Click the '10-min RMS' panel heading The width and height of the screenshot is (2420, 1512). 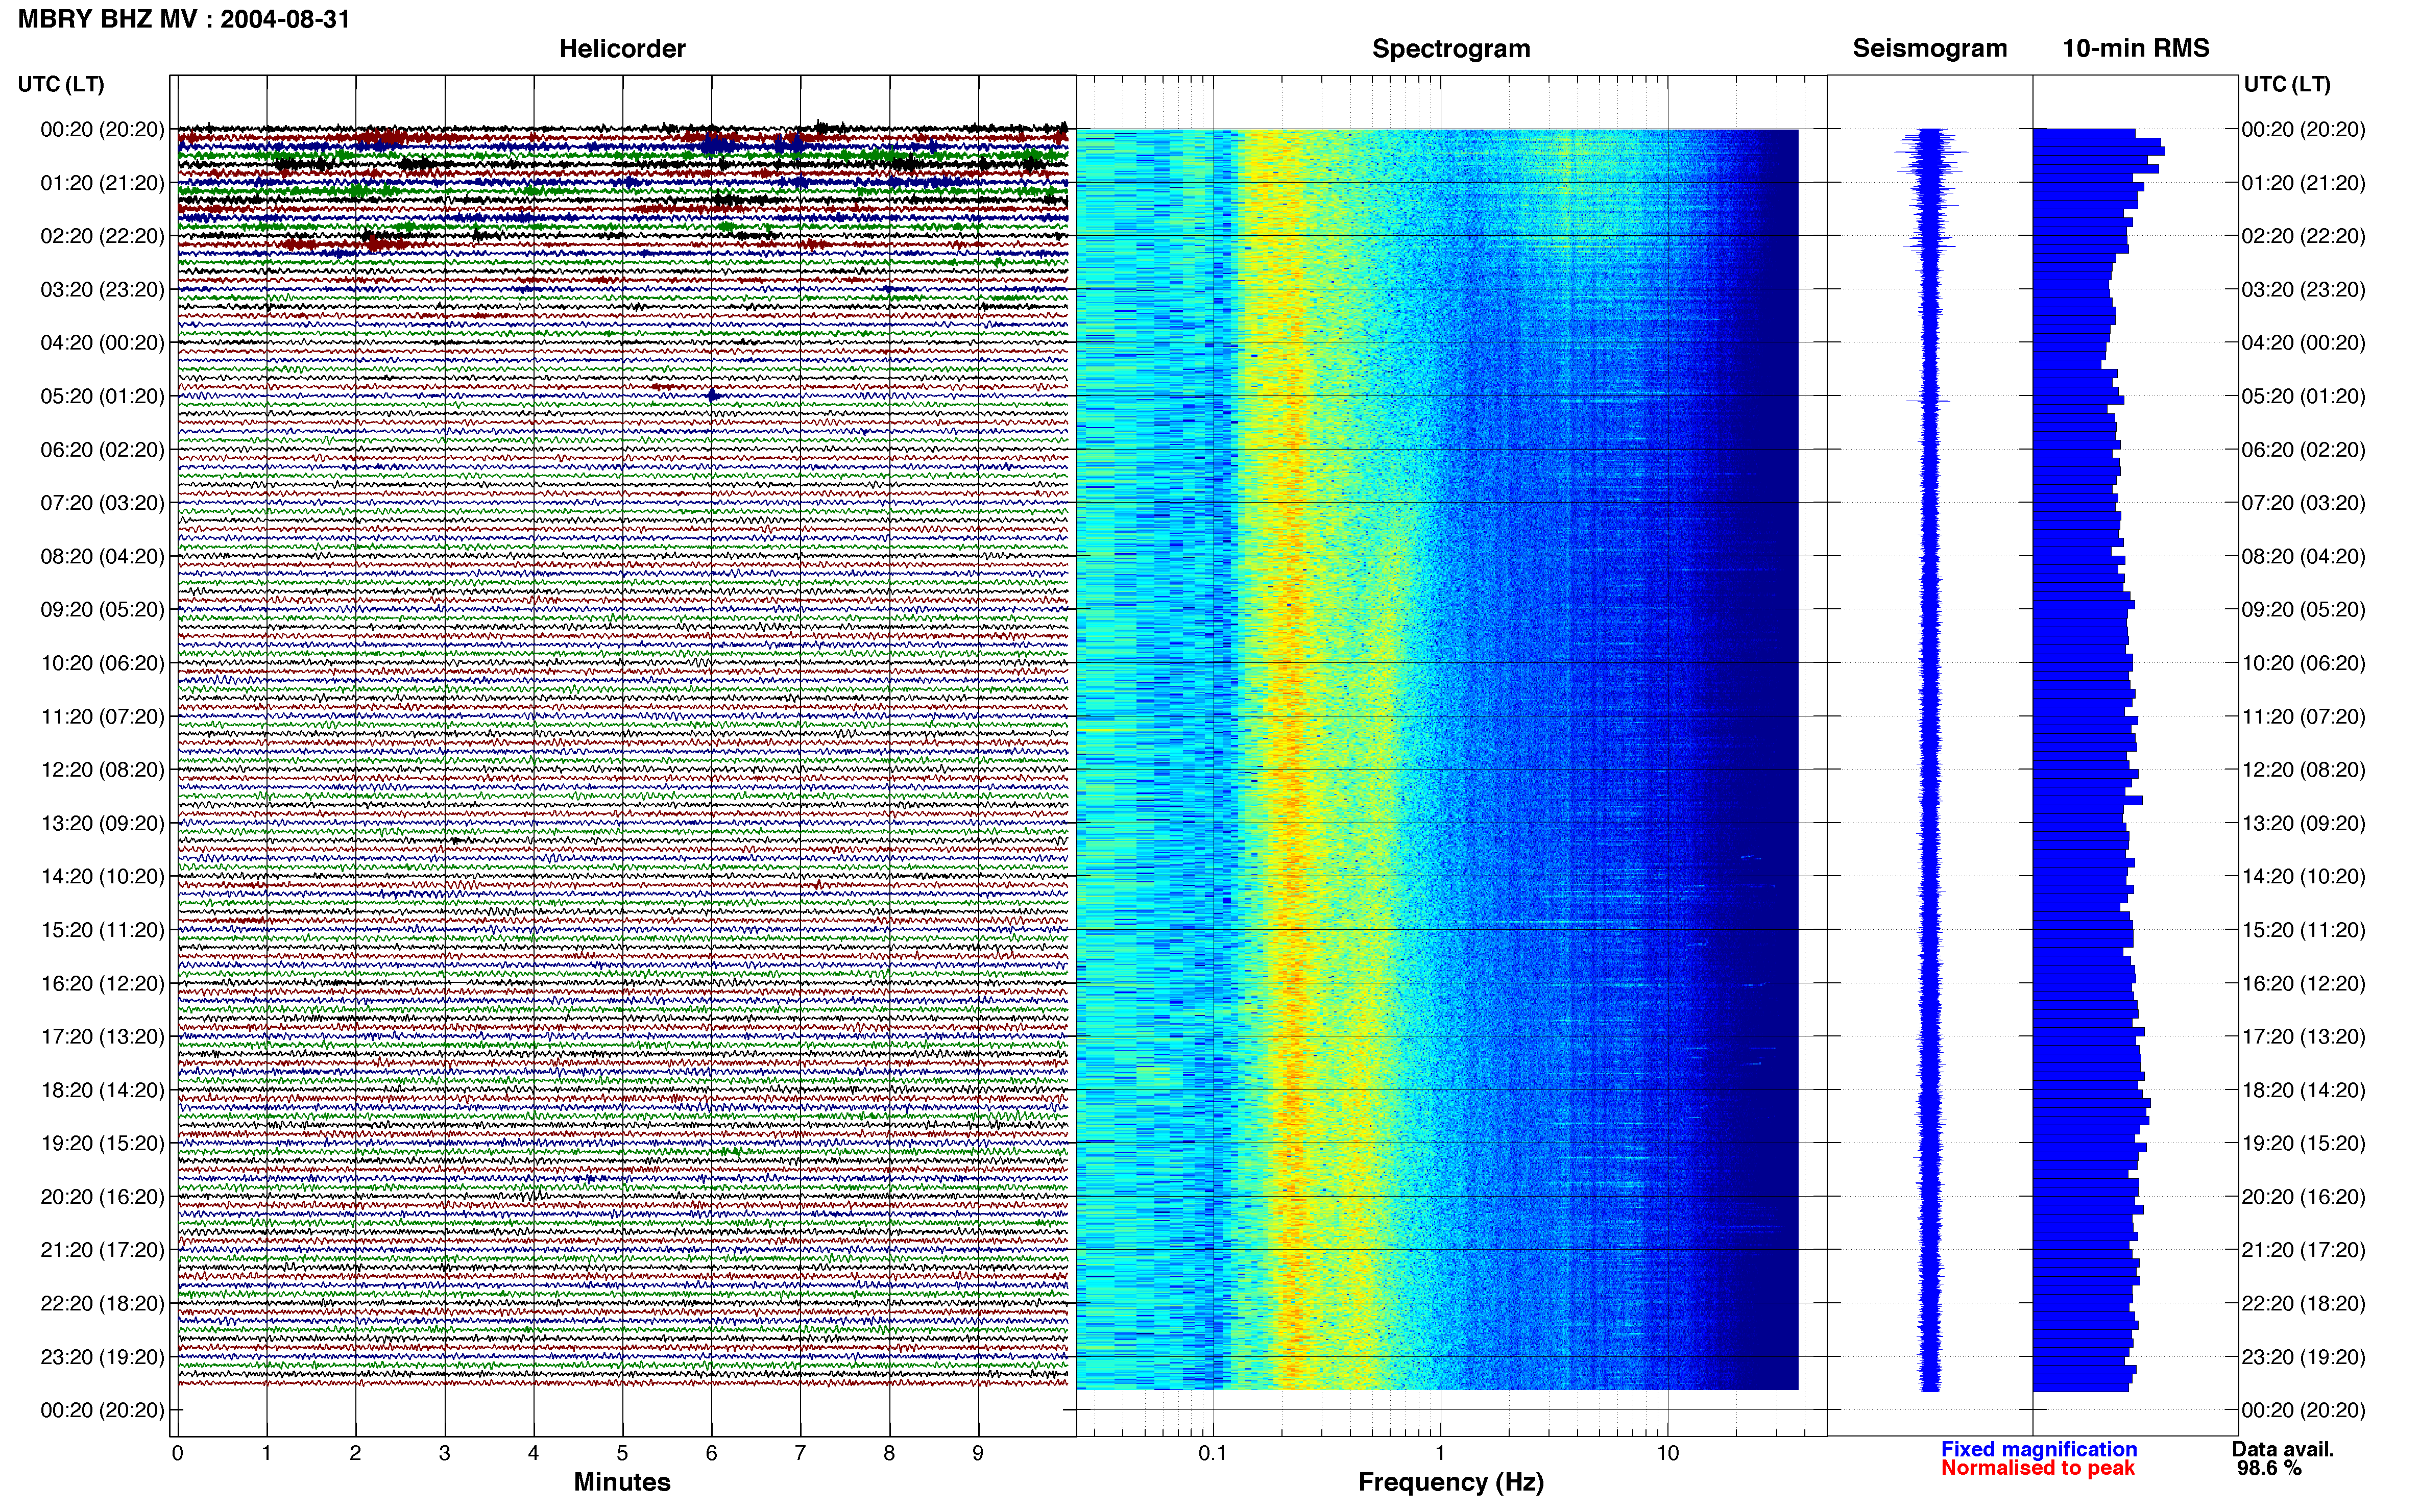(2136, 49)
